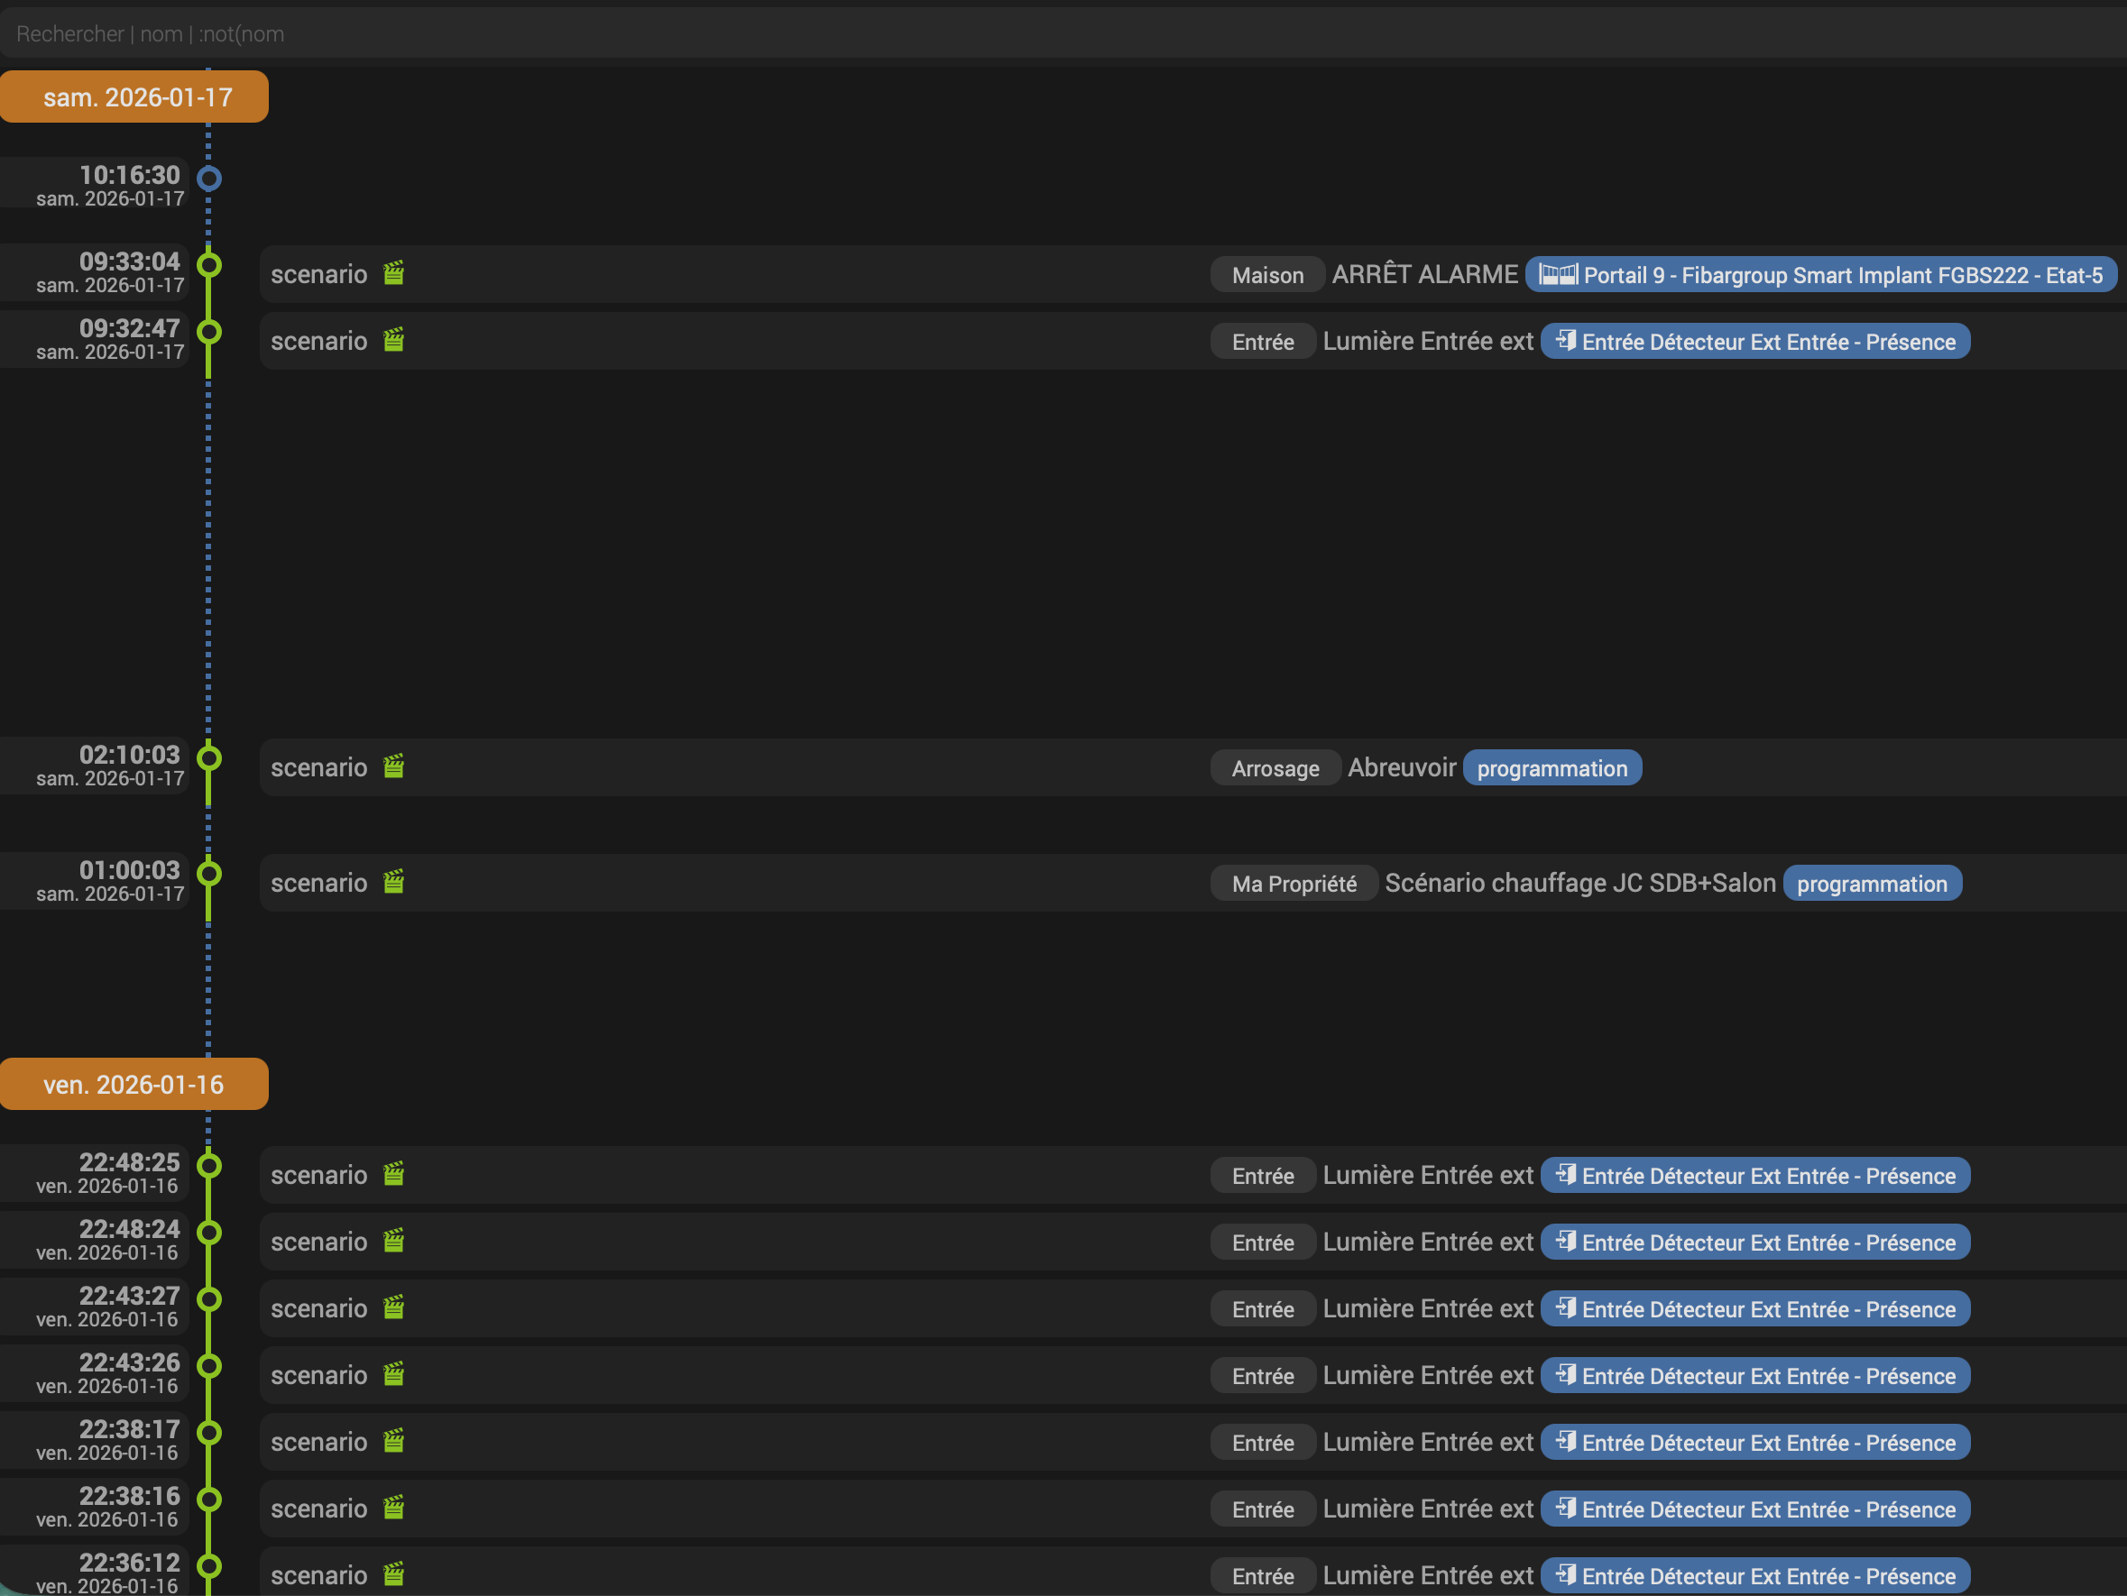
Task: Click the clapperboard icon in 22:48:25 scenario row
Action: pos(393,1175)
